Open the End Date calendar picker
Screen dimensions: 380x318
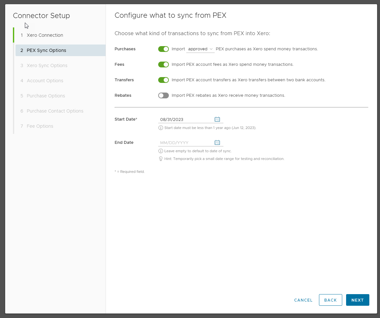tap(217, 143)
